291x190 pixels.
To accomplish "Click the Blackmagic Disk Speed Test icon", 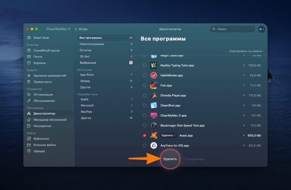I will coord(154,125).
